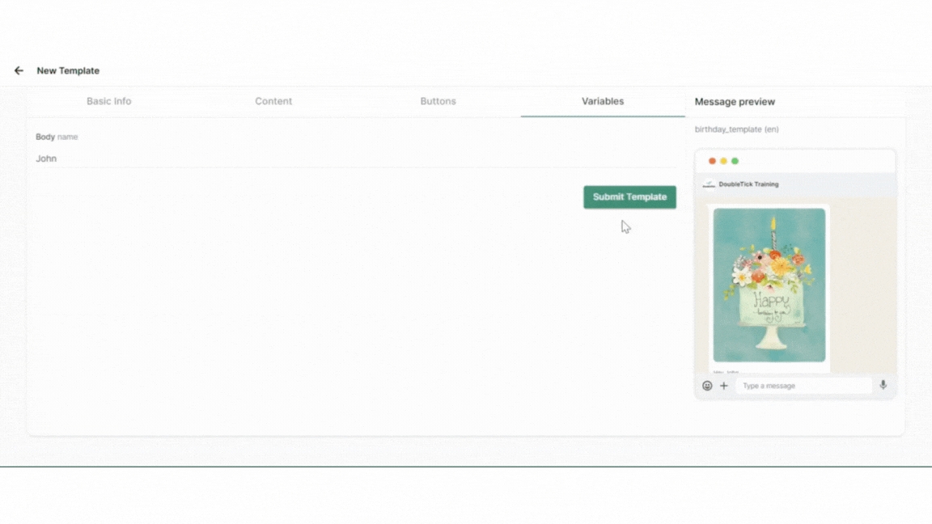Click the DoubleTick Training chat name
This screenshot has width=932, height=524.
coord(748,184)
